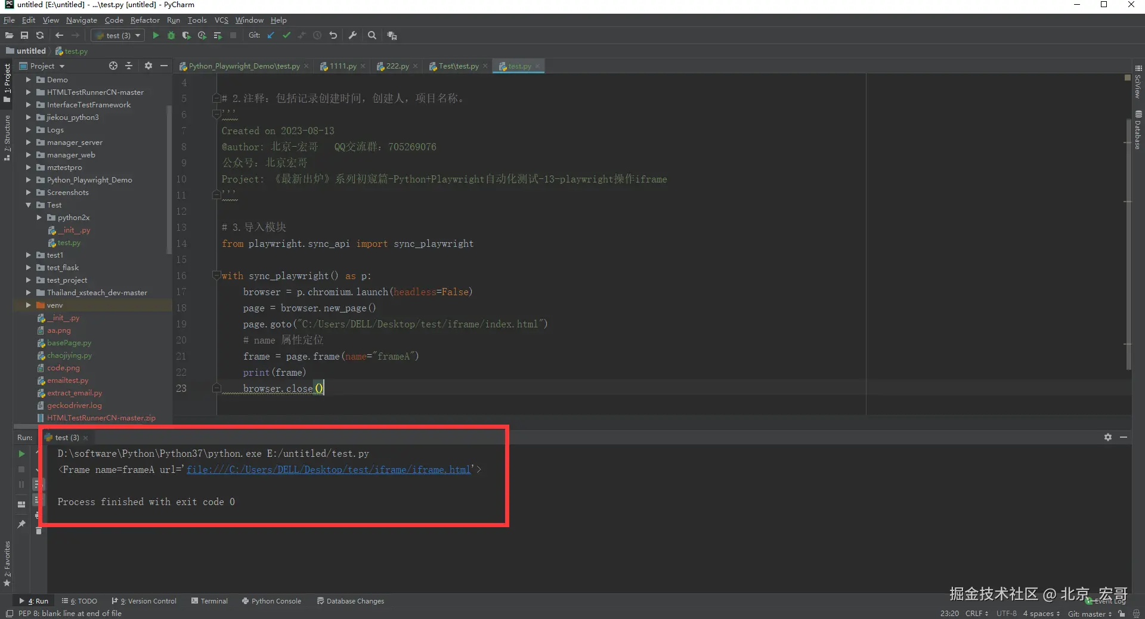
Task: Open settings via the wrench icon
Action: click(x=352, y=36)
